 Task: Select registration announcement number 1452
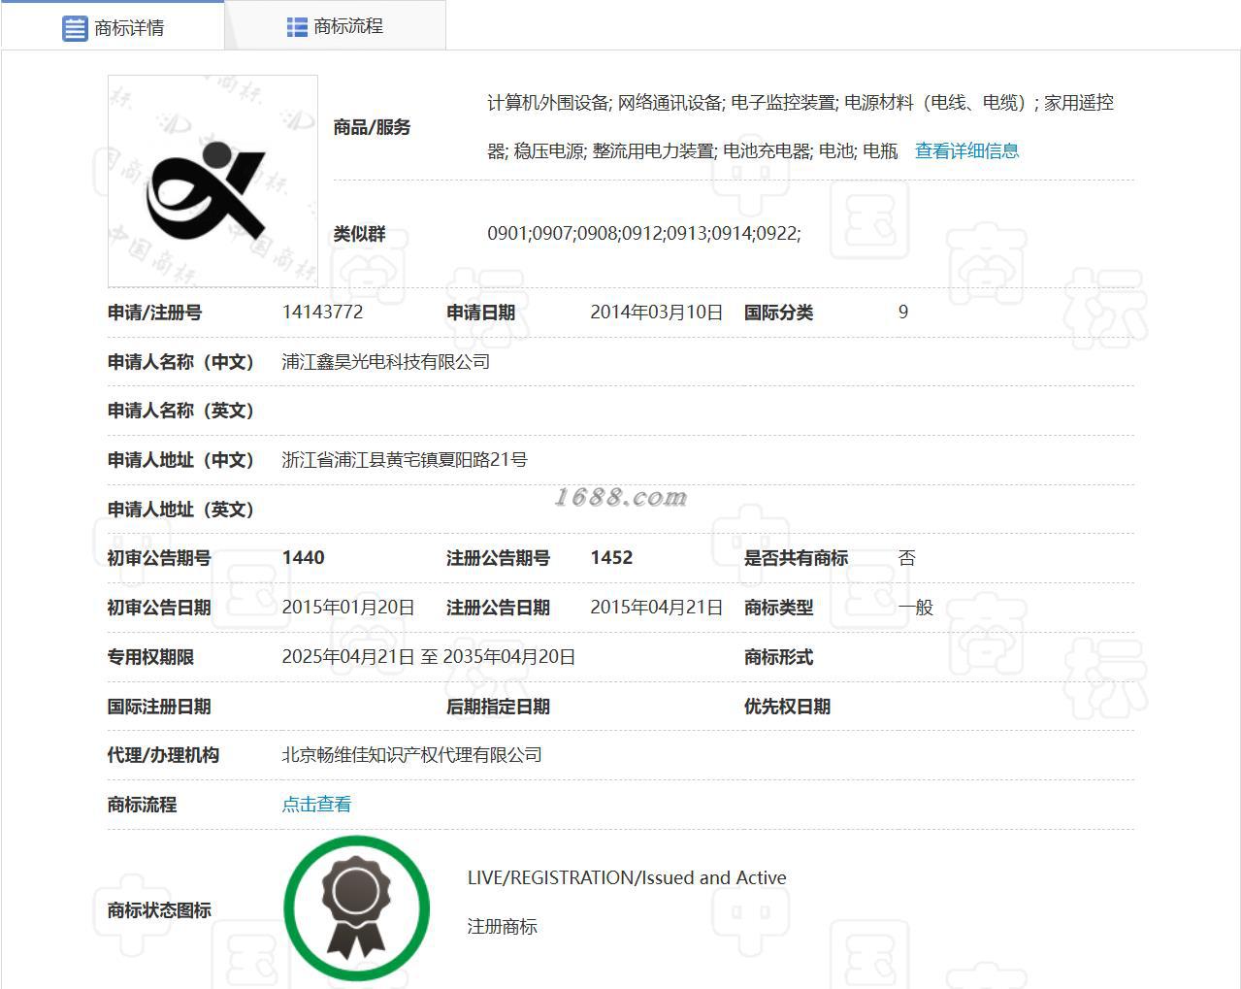coord(611,557)
